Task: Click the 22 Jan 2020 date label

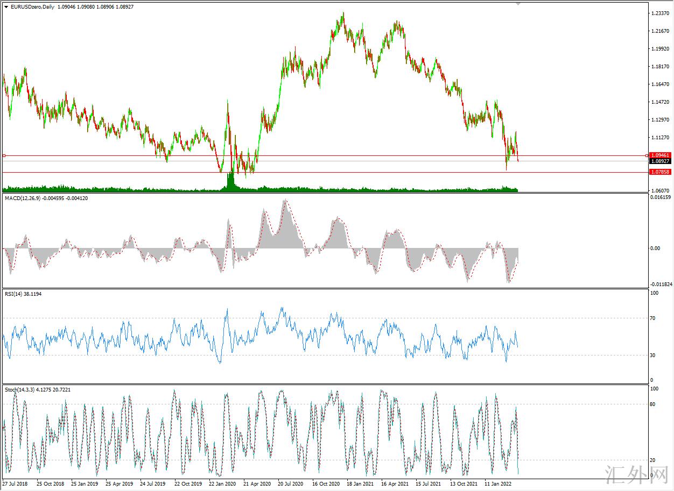Action: [222, 483]
